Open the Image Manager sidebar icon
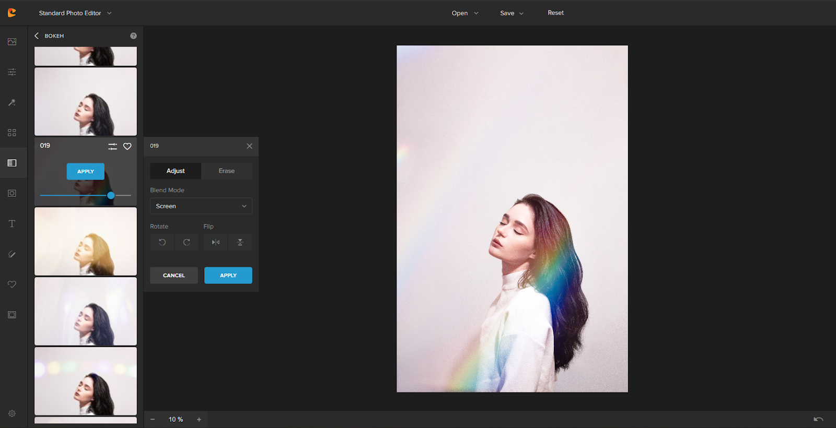836x428 pixels. click(12, 42)
